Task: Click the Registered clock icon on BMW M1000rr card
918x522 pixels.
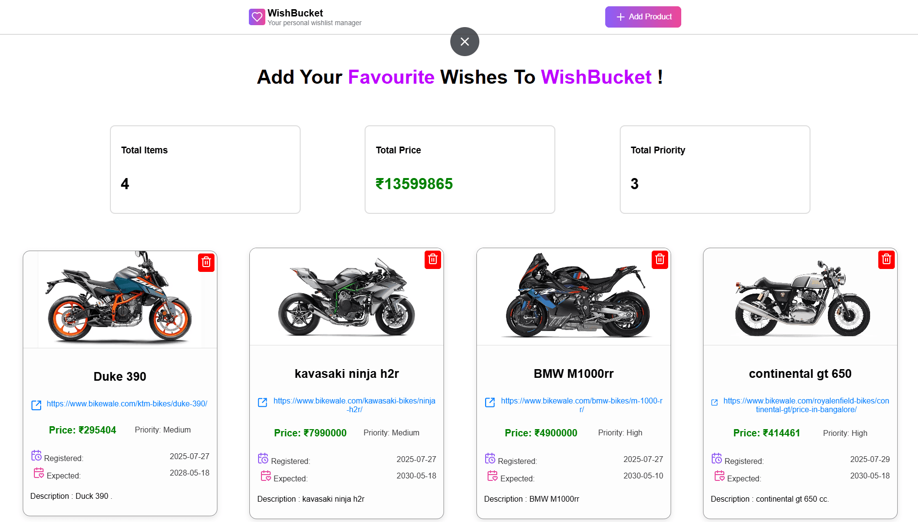Action: (490, 458)
